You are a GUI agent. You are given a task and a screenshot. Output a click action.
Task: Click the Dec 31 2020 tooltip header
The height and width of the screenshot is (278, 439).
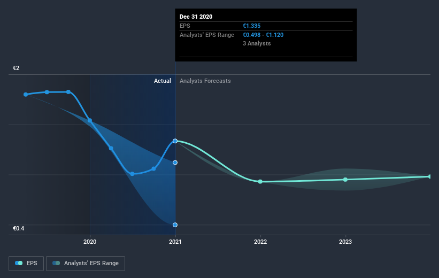click(x=196, y=17)
